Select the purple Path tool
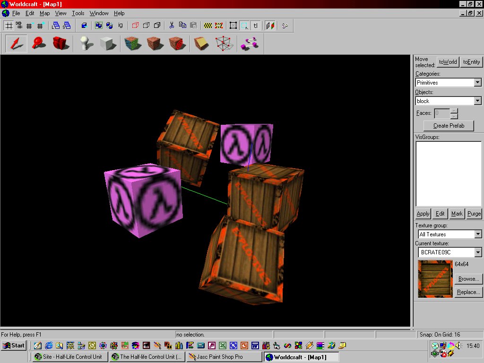This screenshot has height=363, width=484. click(x=249, y=43)
